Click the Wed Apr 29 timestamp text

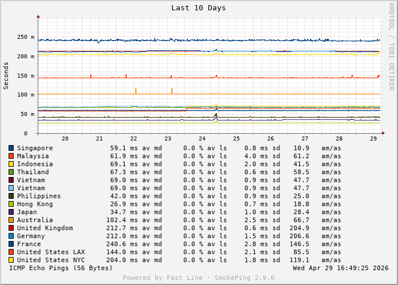(340, 268)
